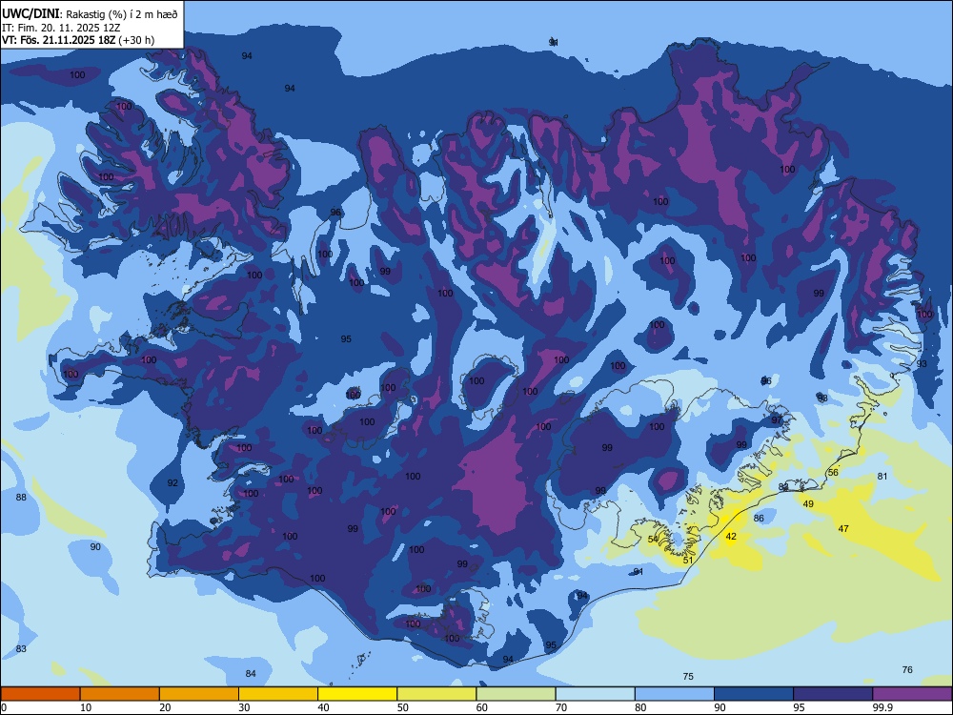Select the 90–95 medium blue legend swatch
The width and height of the screenshot is (953, 715).
[754, 694]
